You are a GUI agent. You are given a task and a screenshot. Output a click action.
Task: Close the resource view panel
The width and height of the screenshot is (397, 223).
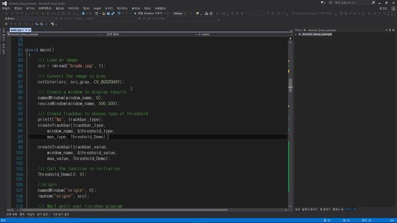click(x=393, y=30)
